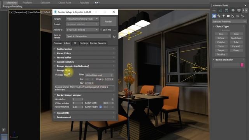The height and width of the screenshot is (140, 249).
Task: Select the Geometry category icon
Action: tap(214, 16)
